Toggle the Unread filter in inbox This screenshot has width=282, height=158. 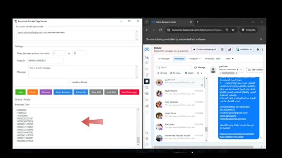(162, 73)
